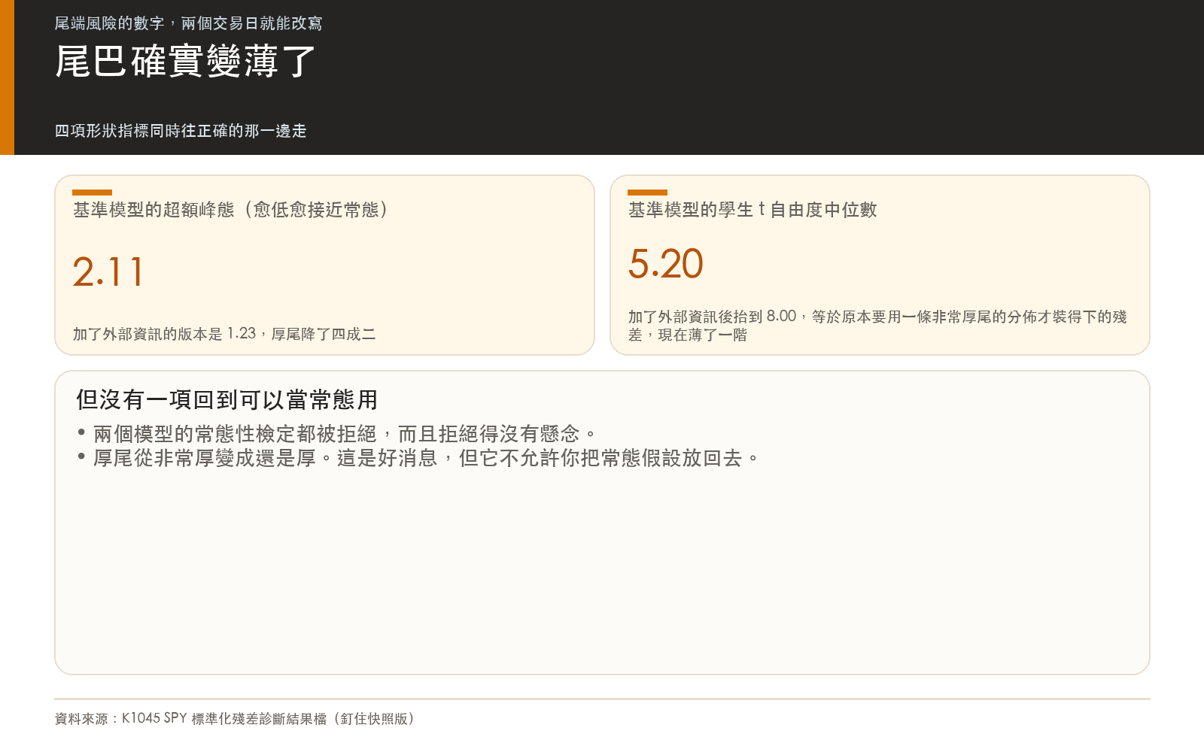Click the header line 尾端風險的數字，兩個交易日就能改寫
1204x752 pixels.
coord(188,23)
